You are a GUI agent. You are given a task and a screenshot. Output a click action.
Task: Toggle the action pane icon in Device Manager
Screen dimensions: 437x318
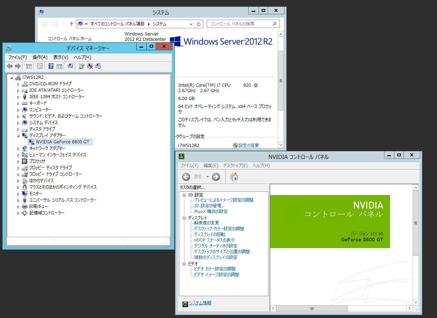click(59, 66)
